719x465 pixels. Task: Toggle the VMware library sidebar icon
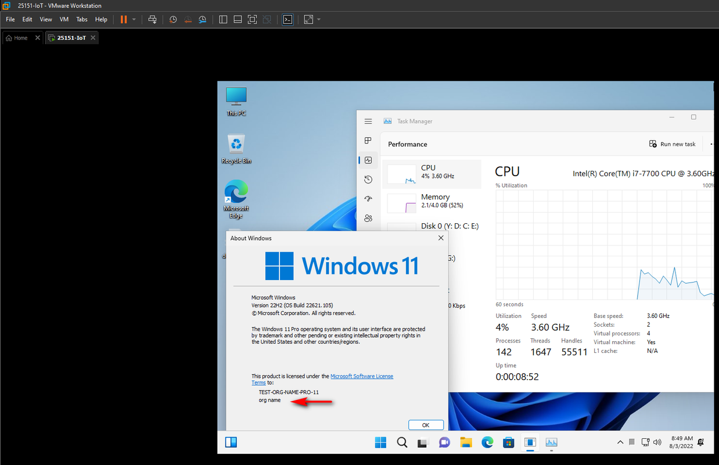(223, 19)
